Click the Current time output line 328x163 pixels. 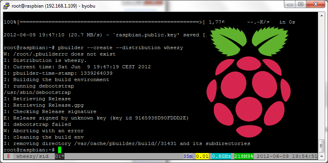click(x=77, y=67)
